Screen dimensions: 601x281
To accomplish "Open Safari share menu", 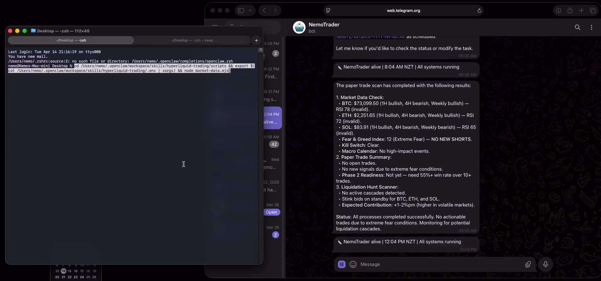I will (x=570, y=10).
